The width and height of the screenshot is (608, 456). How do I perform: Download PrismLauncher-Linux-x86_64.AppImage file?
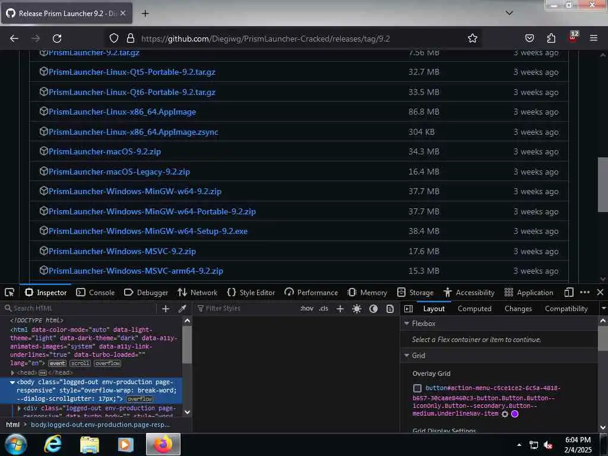[x=122, y=112]
